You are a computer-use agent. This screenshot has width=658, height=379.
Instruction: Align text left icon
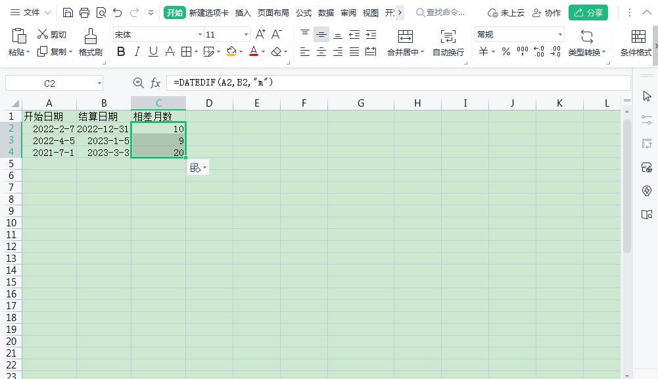pos(305,52)
